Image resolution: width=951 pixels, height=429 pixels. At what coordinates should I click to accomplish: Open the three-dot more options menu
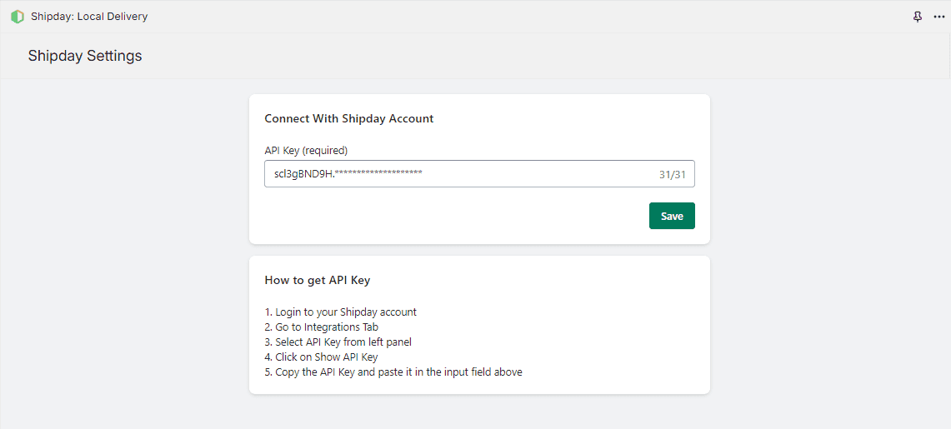click(x=938, y=17)
